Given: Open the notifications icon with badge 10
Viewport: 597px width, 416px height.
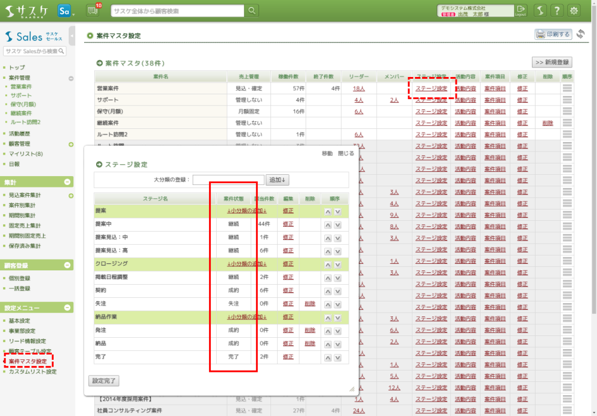Looking at the screenshot, I should (x=93, y=10).
